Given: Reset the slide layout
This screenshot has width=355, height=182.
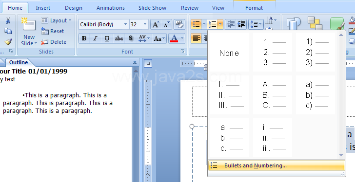Looking at the screenshot, I should click(53, 31).
